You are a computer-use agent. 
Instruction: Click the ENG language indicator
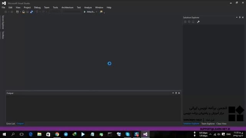click(x=229, y=134)
